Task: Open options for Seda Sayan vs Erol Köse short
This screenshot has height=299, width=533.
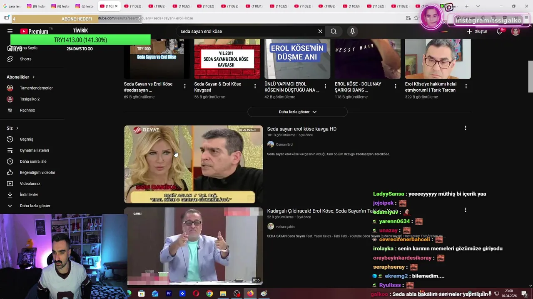Action: [185, 86]
